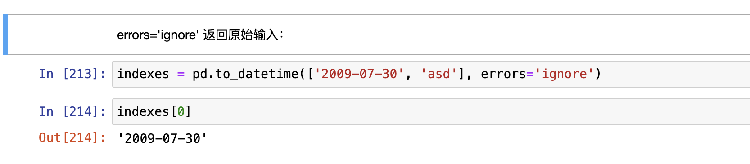The width and height of the screenshot is (750, 164).
Task: Place cursor on 'asd' string in cell 213
Action: coord(439,74)
